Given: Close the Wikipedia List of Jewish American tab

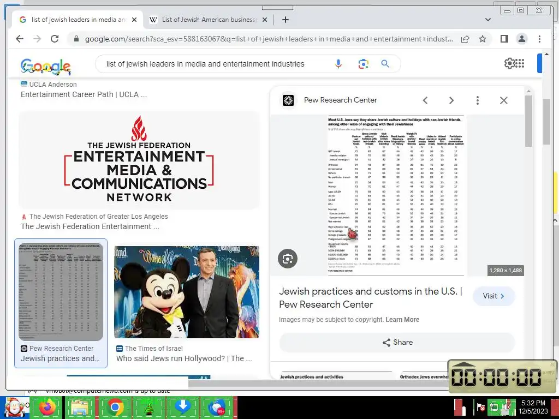Looking at the screenshot, I should tap(265, 20).
